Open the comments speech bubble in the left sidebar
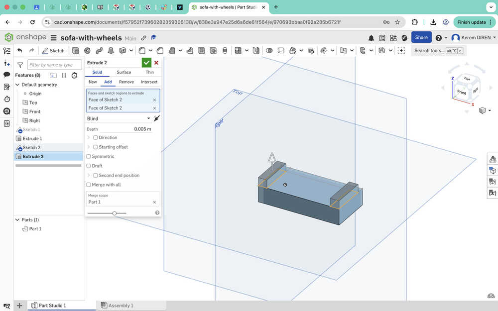498x311 pixels. pos(7,75)
